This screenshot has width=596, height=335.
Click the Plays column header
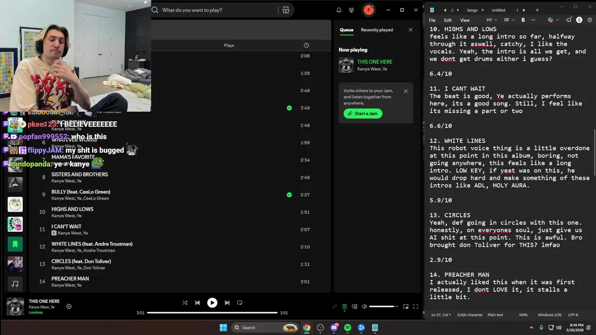tap(229, 45)
